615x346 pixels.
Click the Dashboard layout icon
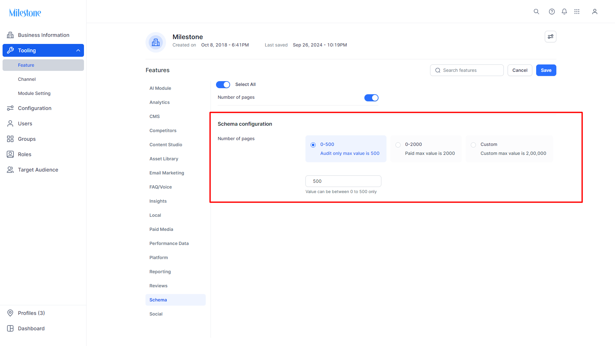(10, 328)
